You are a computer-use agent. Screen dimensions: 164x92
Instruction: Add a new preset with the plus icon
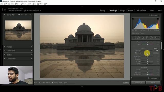31,47
